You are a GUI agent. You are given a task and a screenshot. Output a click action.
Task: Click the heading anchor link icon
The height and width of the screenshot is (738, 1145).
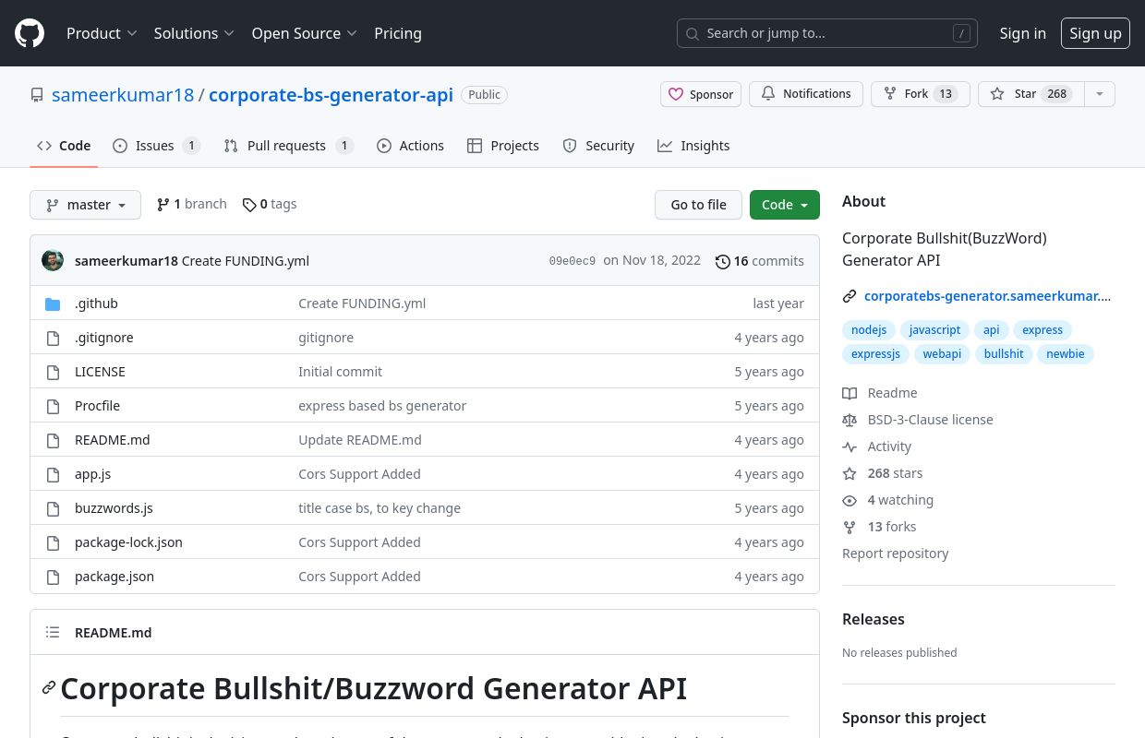pos(49,688)
